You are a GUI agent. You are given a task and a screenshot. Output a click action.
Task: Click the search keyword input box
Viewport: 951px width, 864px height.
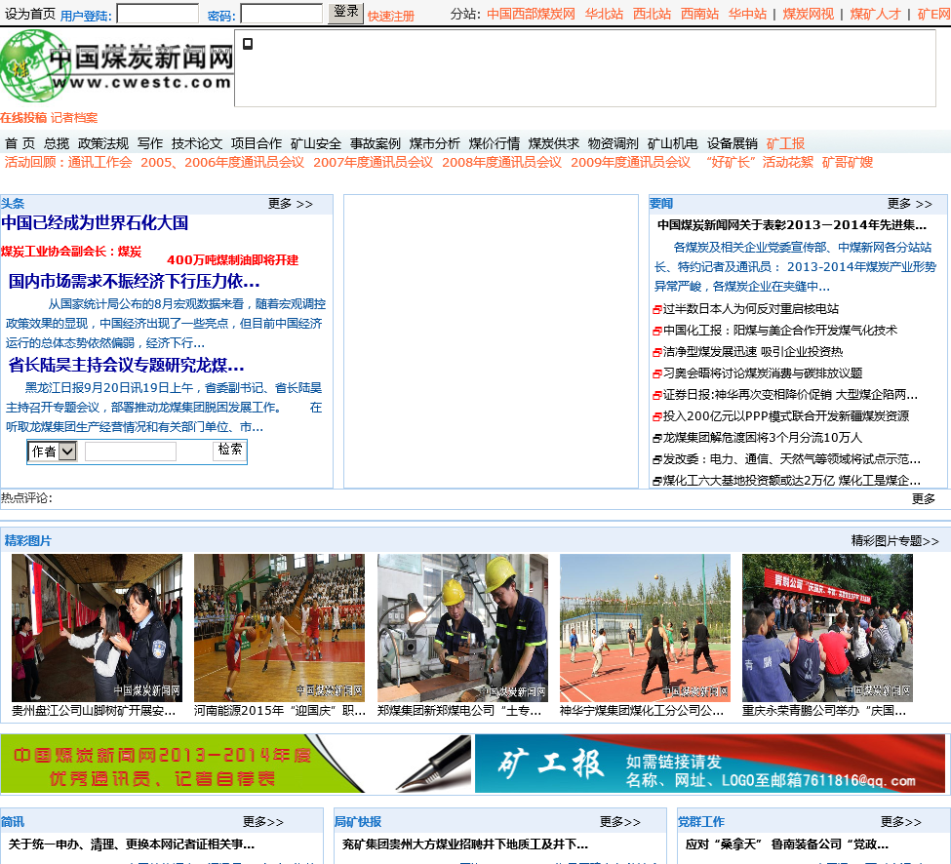tap(131, 452)
